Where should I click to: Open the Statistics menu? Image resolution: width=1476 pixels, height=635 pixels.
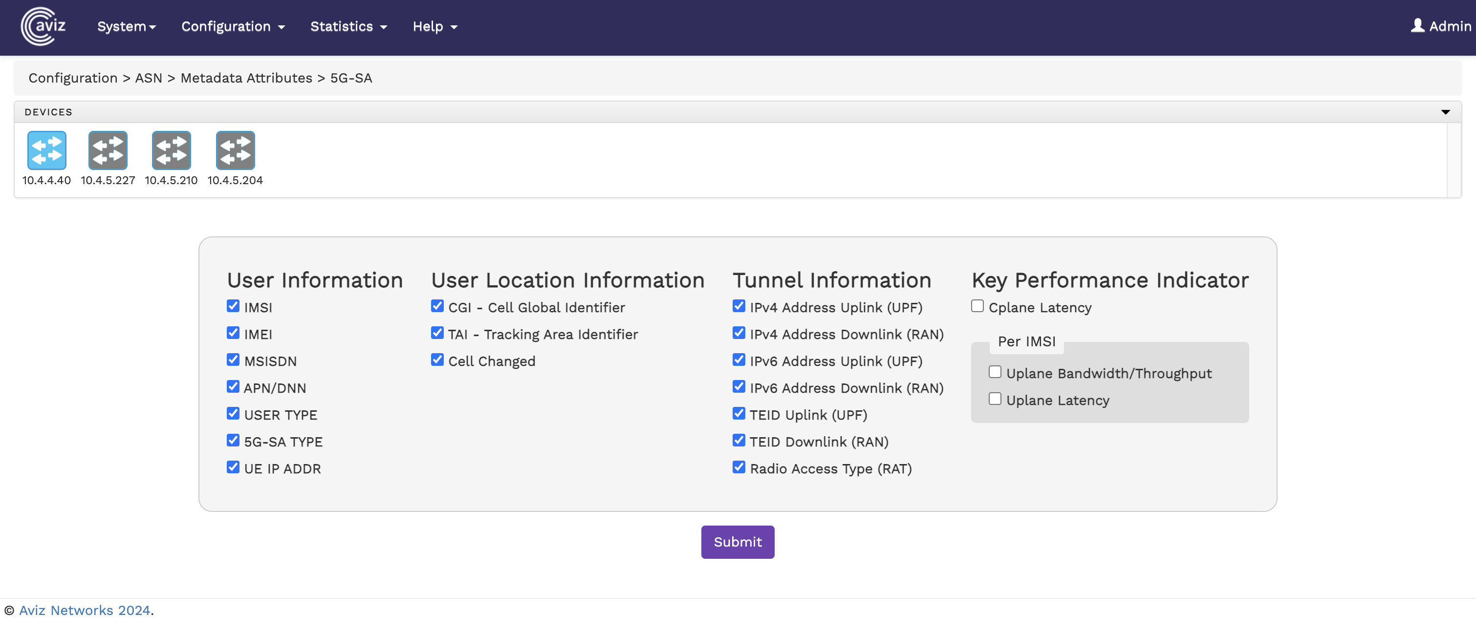coord(348,26)
